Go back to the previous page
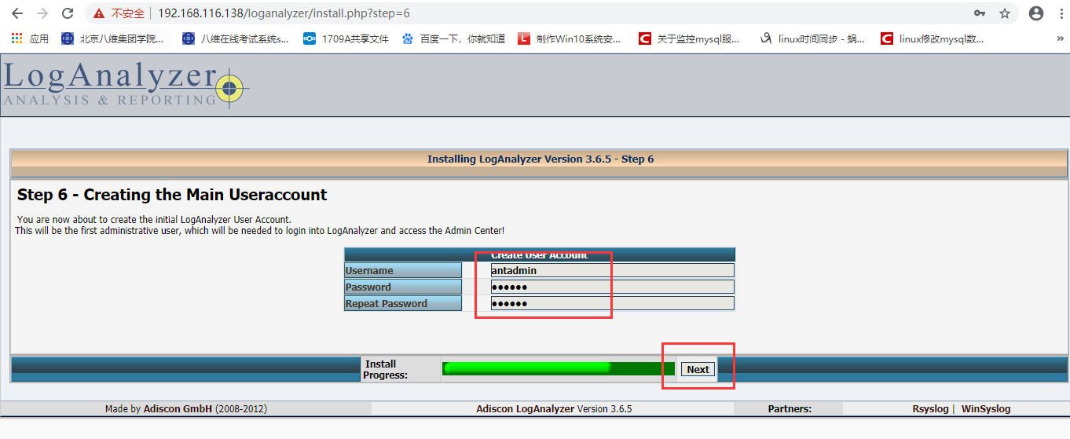The width and height of the screenshot is (1070, 439). [x=17, y=13]
